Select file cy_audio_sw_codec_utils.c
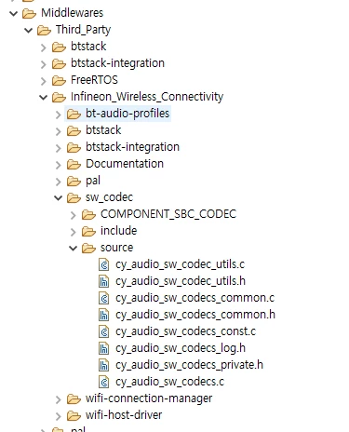Image resolution: width=349 pixels, height=432 pixels. pos(180,264)
